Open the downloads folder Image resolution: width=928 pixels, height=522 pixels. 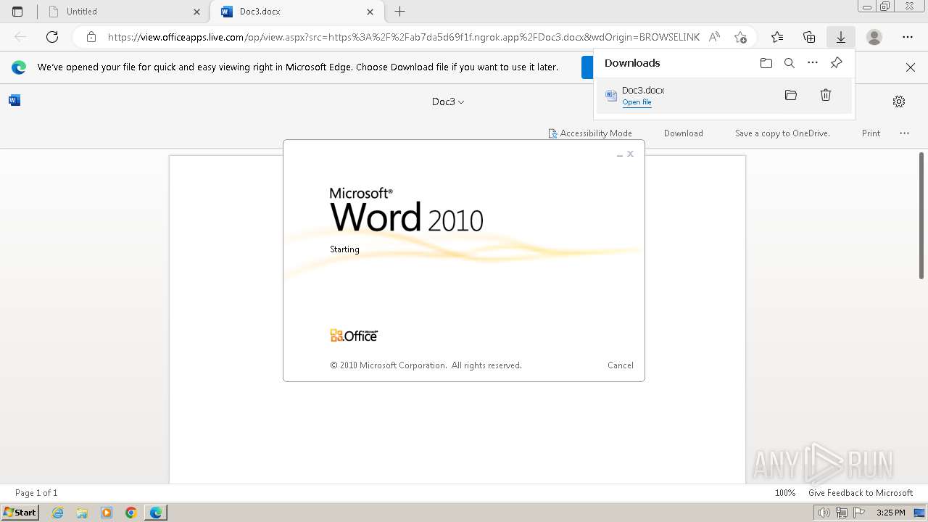(766, 63)
